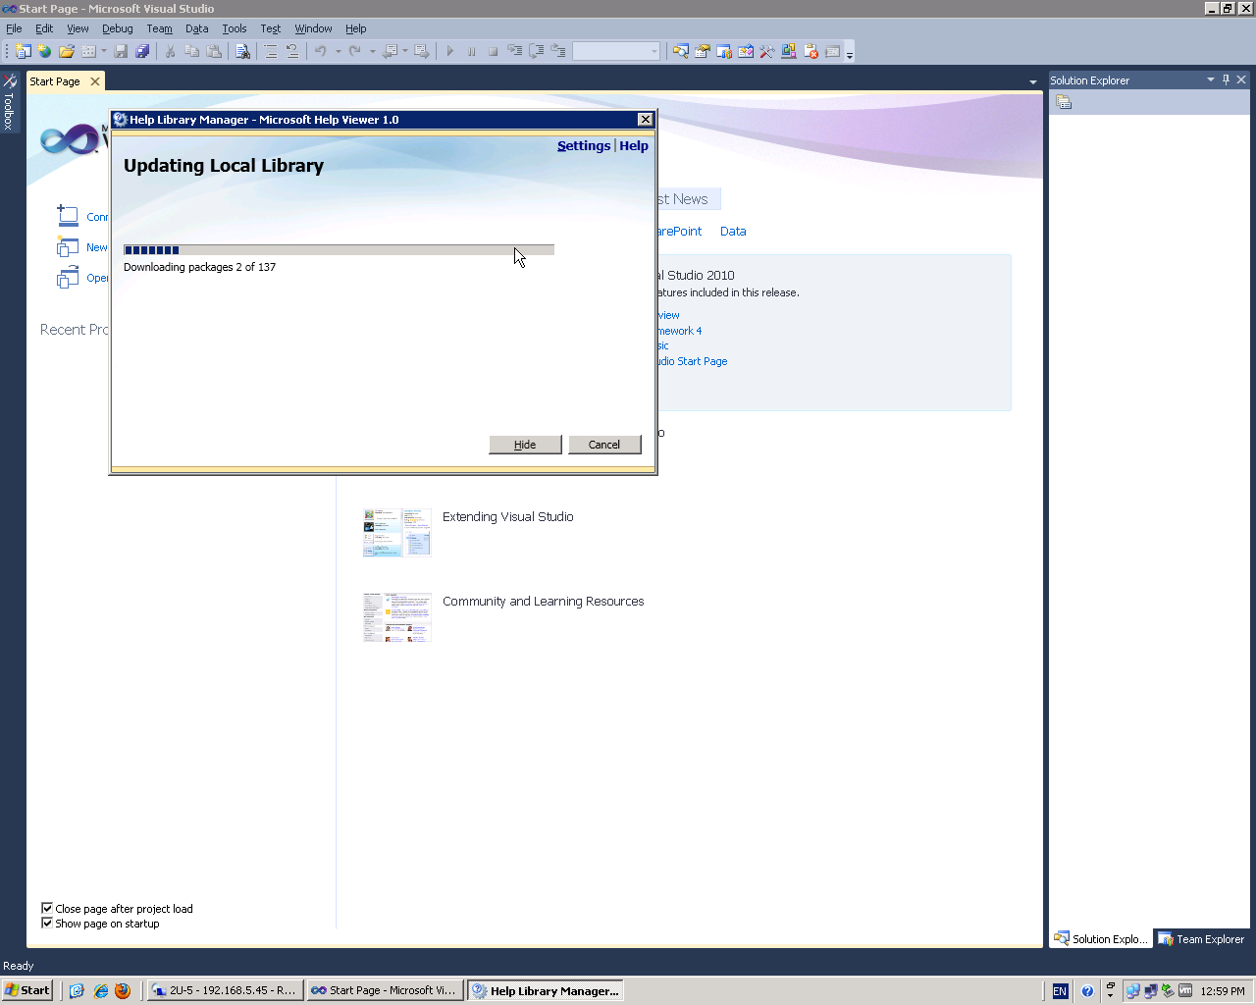Open Help link in Help Library Manager
The height and width of the screenshot is (1005, 1256).
pyautogui.click(x=634, y=145)
